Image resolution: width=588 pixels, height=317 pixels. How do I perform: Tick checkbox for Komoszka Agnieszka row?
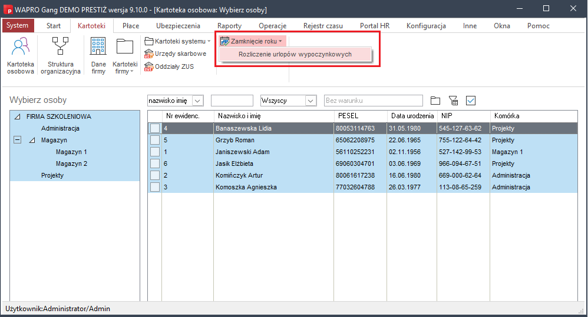154,187
